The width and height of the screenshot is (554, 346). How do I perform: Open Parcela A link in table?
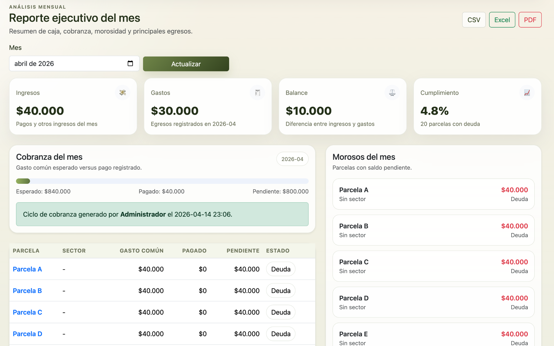27,269
